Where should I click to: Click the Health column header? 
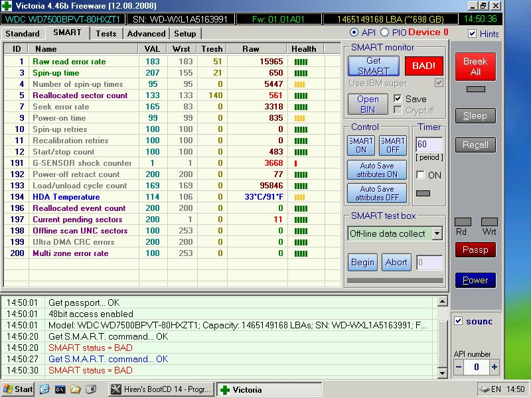pos(306,48)
